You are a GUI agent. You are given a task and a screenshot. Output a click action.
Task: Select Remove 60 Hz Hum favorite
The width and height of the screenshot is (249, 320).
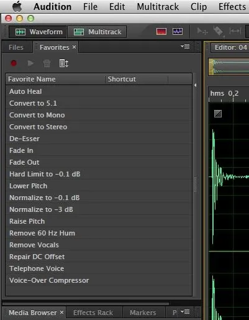[99, 233]
